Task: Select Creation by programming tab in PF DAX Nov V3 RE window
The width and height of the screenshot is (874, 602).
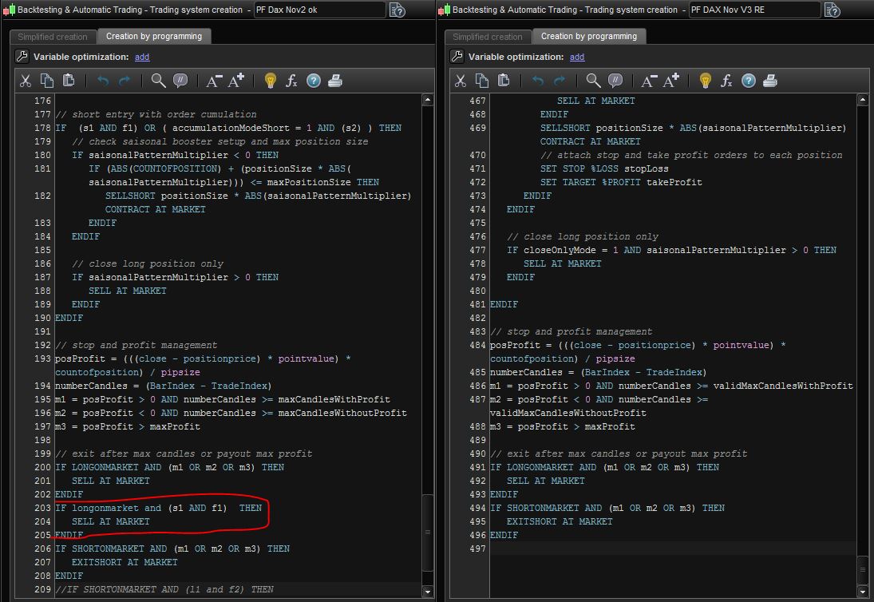Action: (589, 37)
